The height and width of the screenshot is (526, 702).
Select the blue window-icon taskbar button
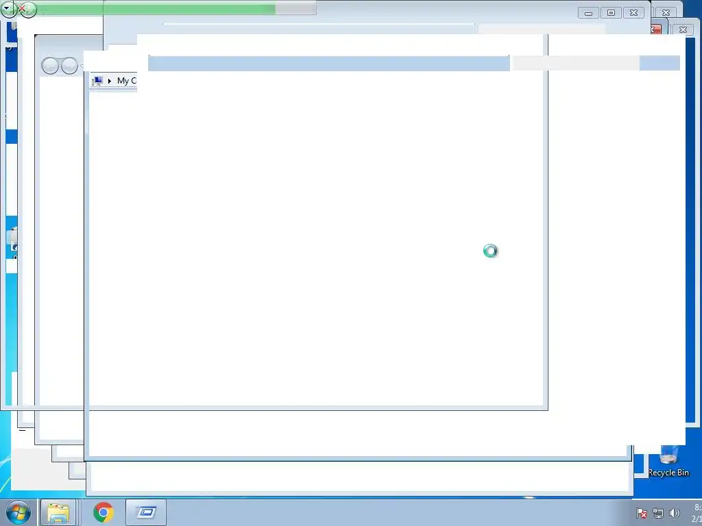tap(146, 512)
